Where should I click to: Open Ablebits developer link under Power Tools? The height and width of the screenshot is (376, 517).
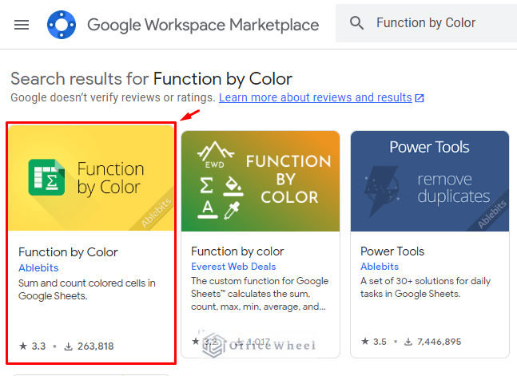[x=380, y=267]
